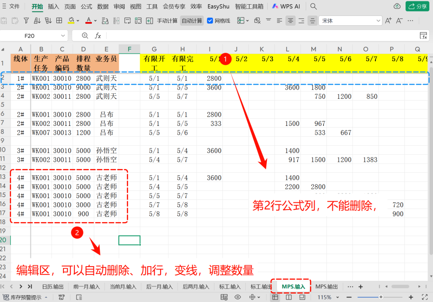Click the zoom slider handle
The image size is (433, 302).
[x=381, y=297]
